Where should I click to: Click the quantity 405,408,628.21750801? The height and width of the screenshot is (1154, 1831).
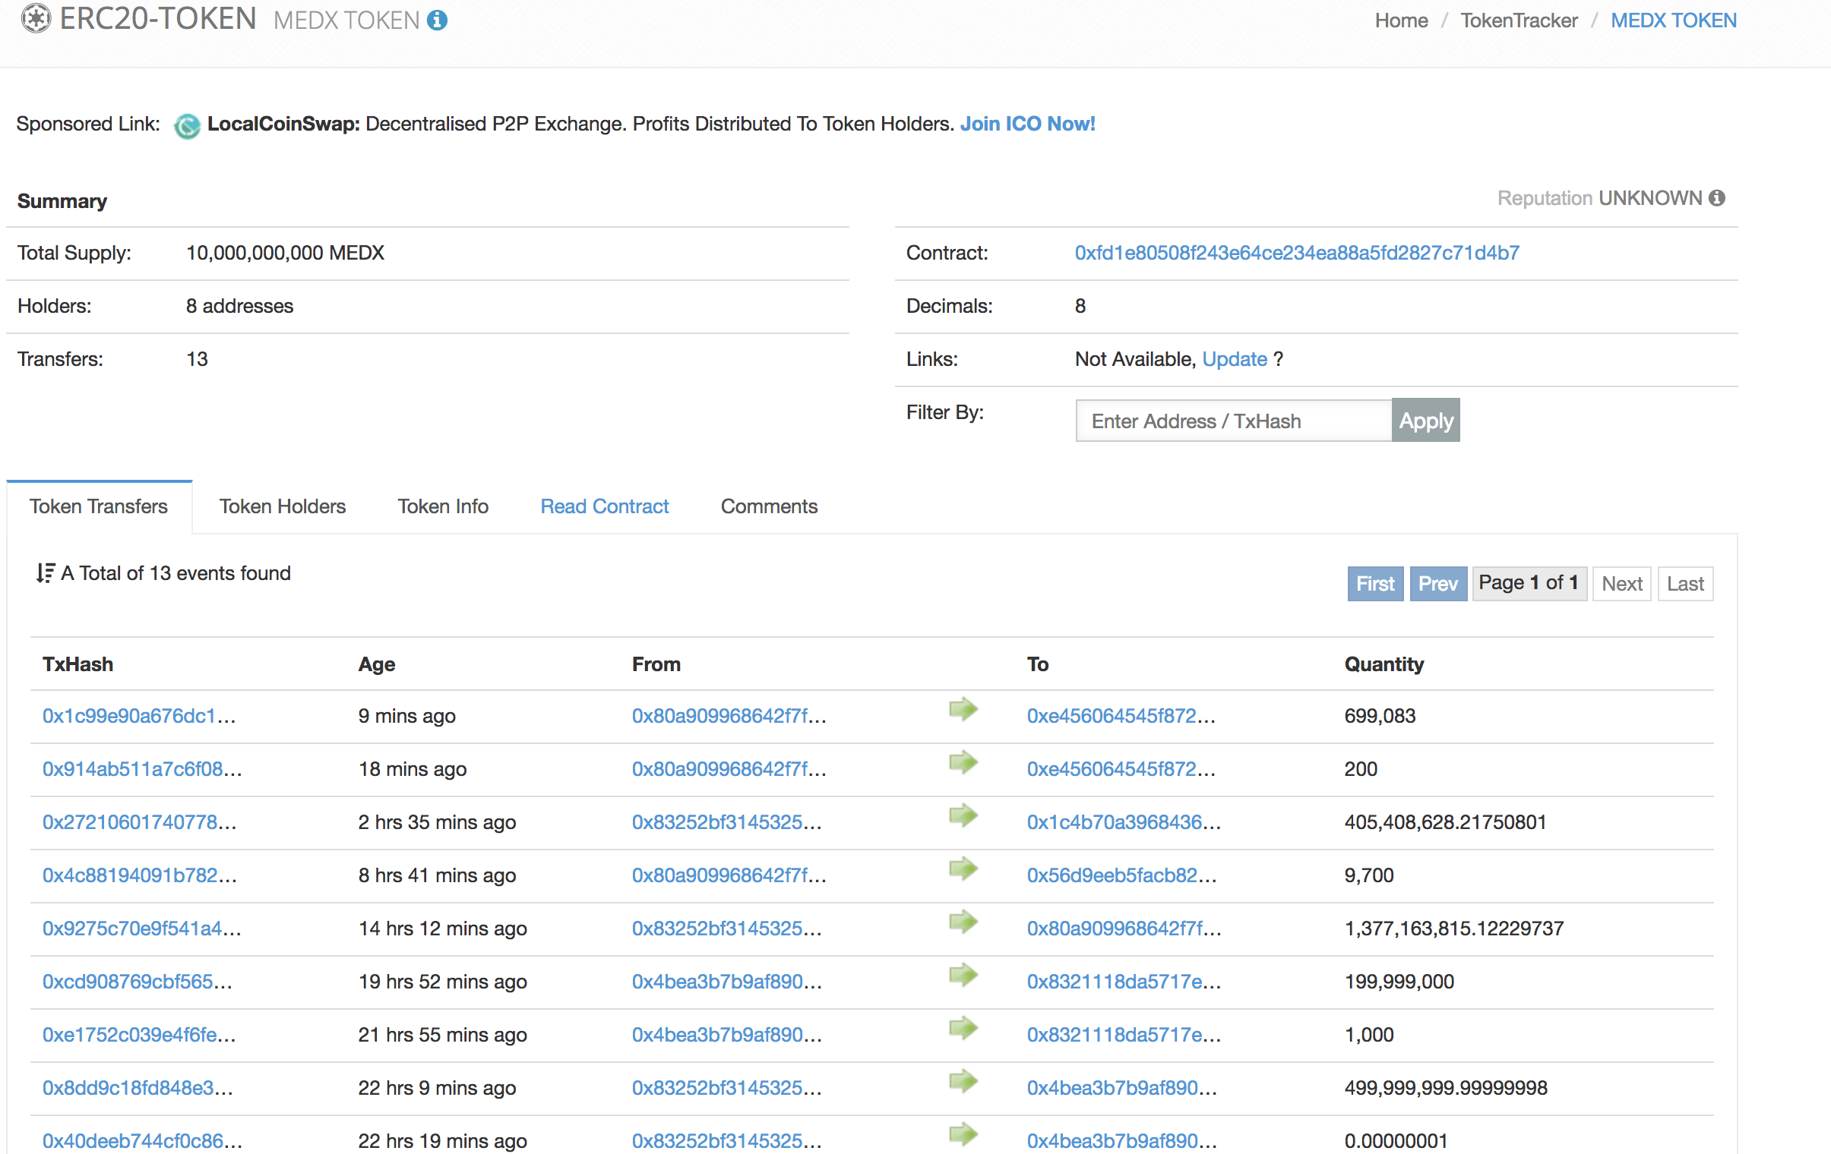(1446, 823)
